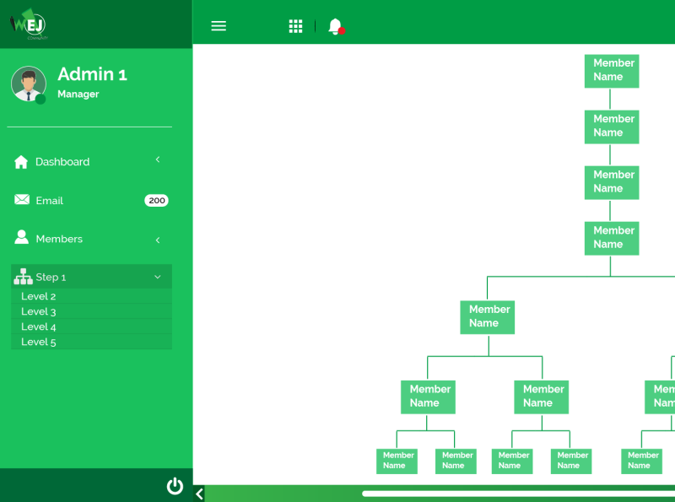Select the topmost Member Name node

(x=612, y=70)
